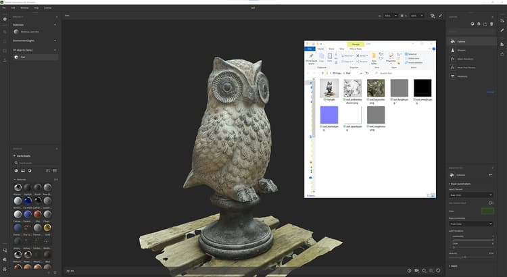Click the last sphere icon in viewport bottom bar
The image size is (507, 277).
(438, 270)
